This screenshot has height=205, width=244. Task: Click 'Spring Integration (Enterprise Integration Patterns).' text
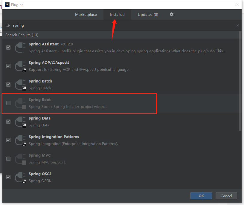(x=73, y=144)
